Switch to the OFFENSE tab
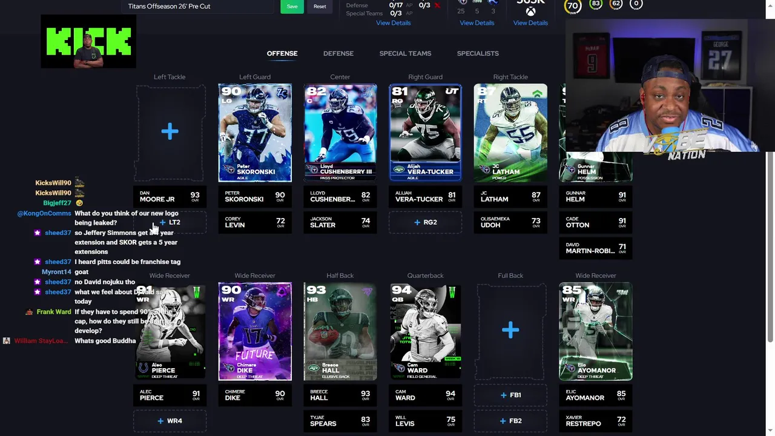 point(282,53)
